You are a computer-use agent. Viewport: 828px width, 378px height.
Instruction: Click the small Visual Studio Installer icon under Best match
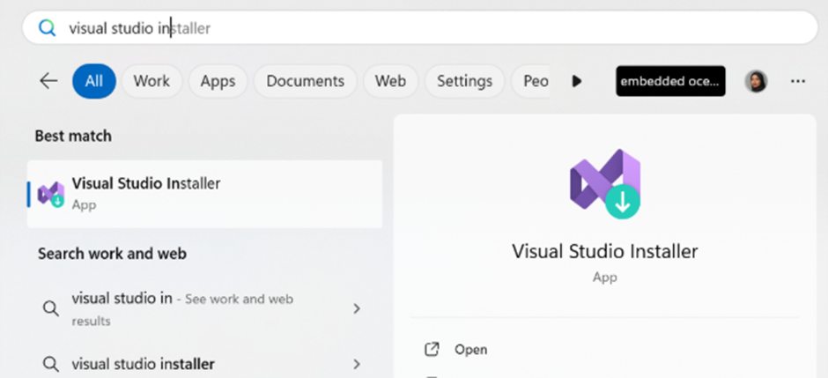click(x=51, y=193)
